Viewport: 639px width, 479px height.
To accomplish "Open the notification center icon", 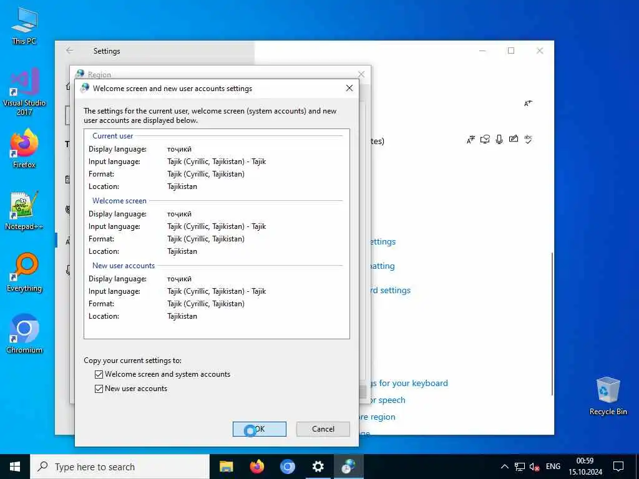I will coord(618,467).
